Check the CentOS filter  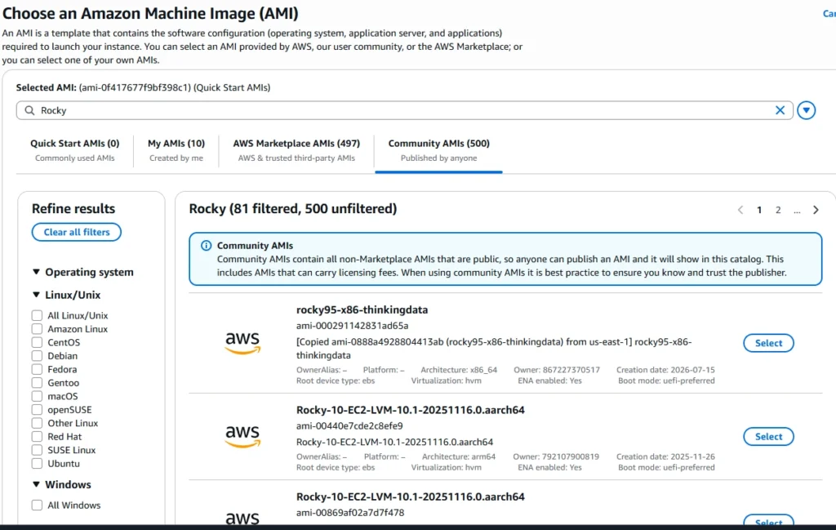coord(37,342)
